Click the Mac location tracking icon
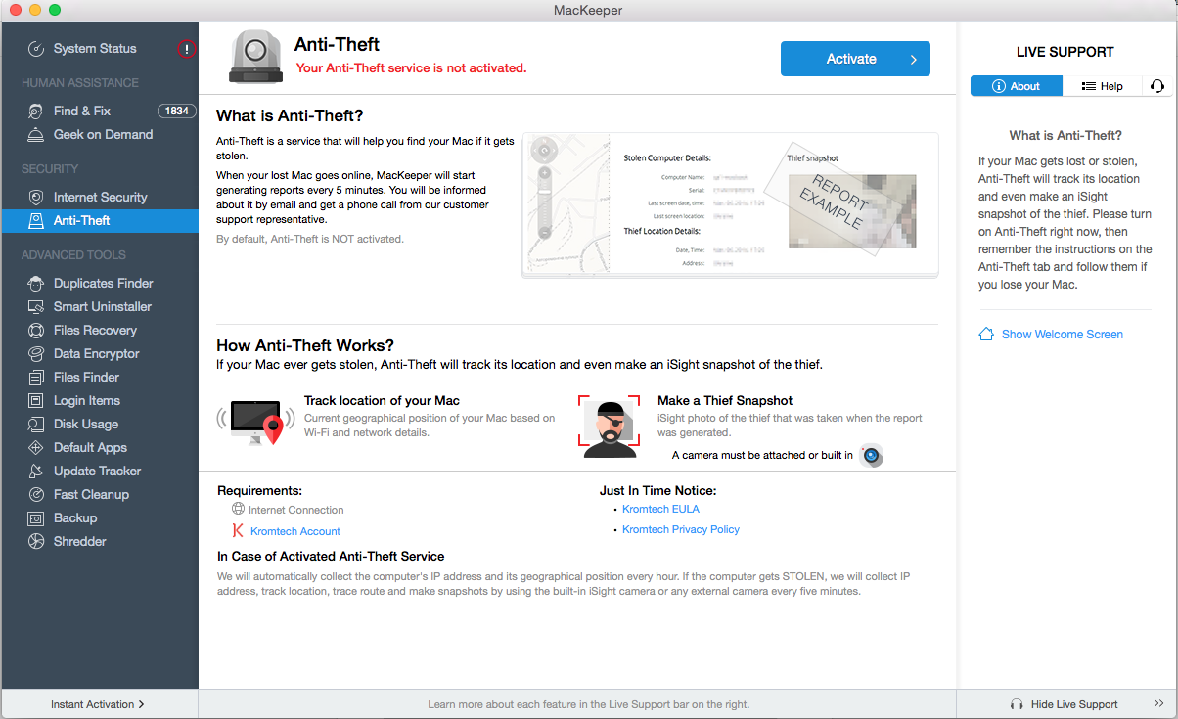The image size is (1178, 719). (x=255, y=423)
